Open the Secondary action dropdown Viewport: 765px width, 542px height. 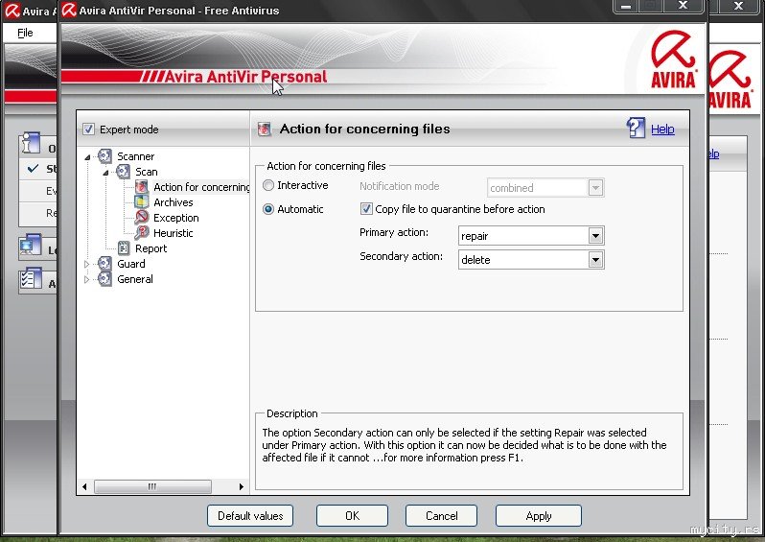pyautogui.click(x=595, y=260)
